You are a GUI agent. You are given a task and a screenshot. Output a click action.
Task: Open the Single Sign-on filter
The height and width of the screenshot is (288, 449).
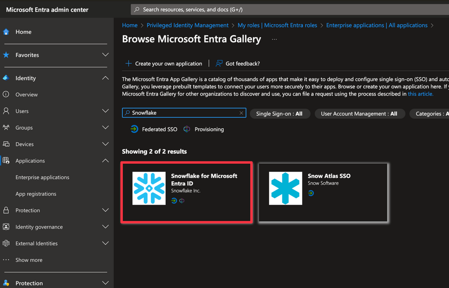click(x=280, y=114)
